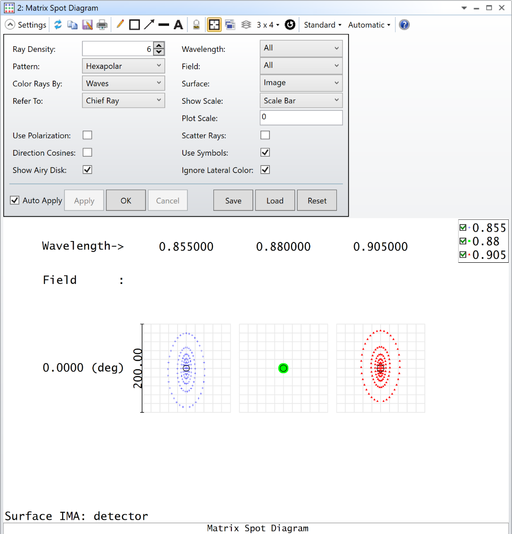
Task: Select the pencil annotation tool
Action: (x=120, y=25)
